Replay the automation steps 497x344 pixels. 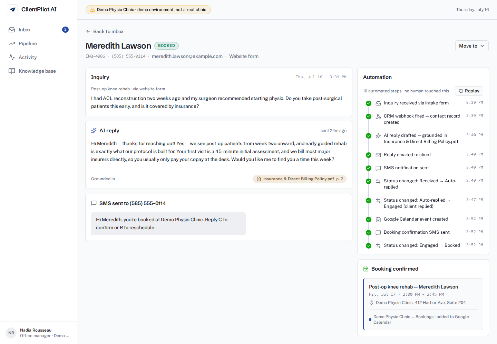[x=469, y=91]
